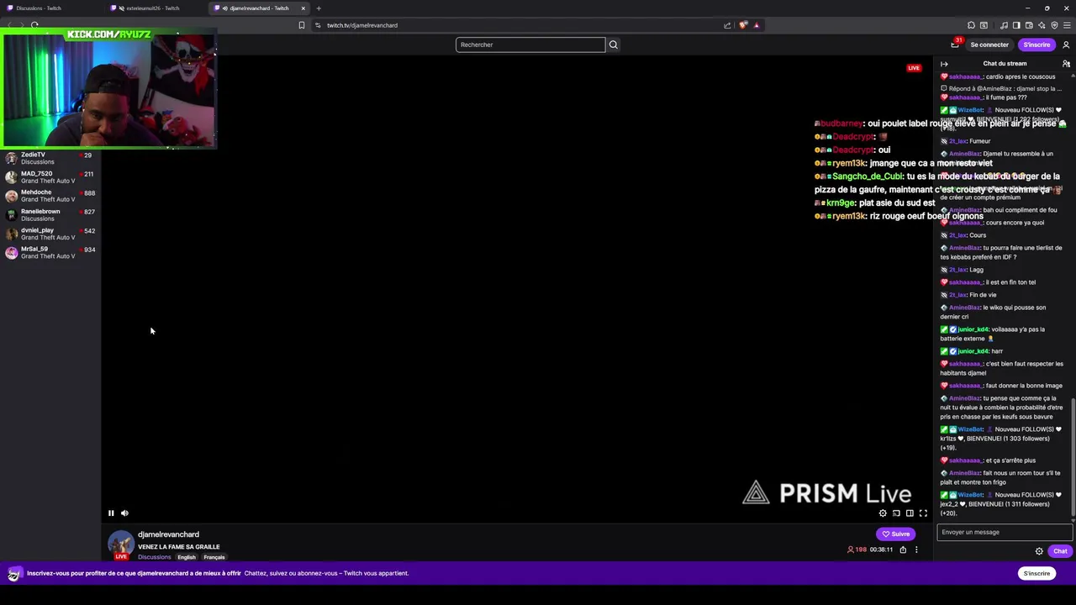Open the three-dot more options menu
This screenshot has width=1076, height=605.
[916, 550]
